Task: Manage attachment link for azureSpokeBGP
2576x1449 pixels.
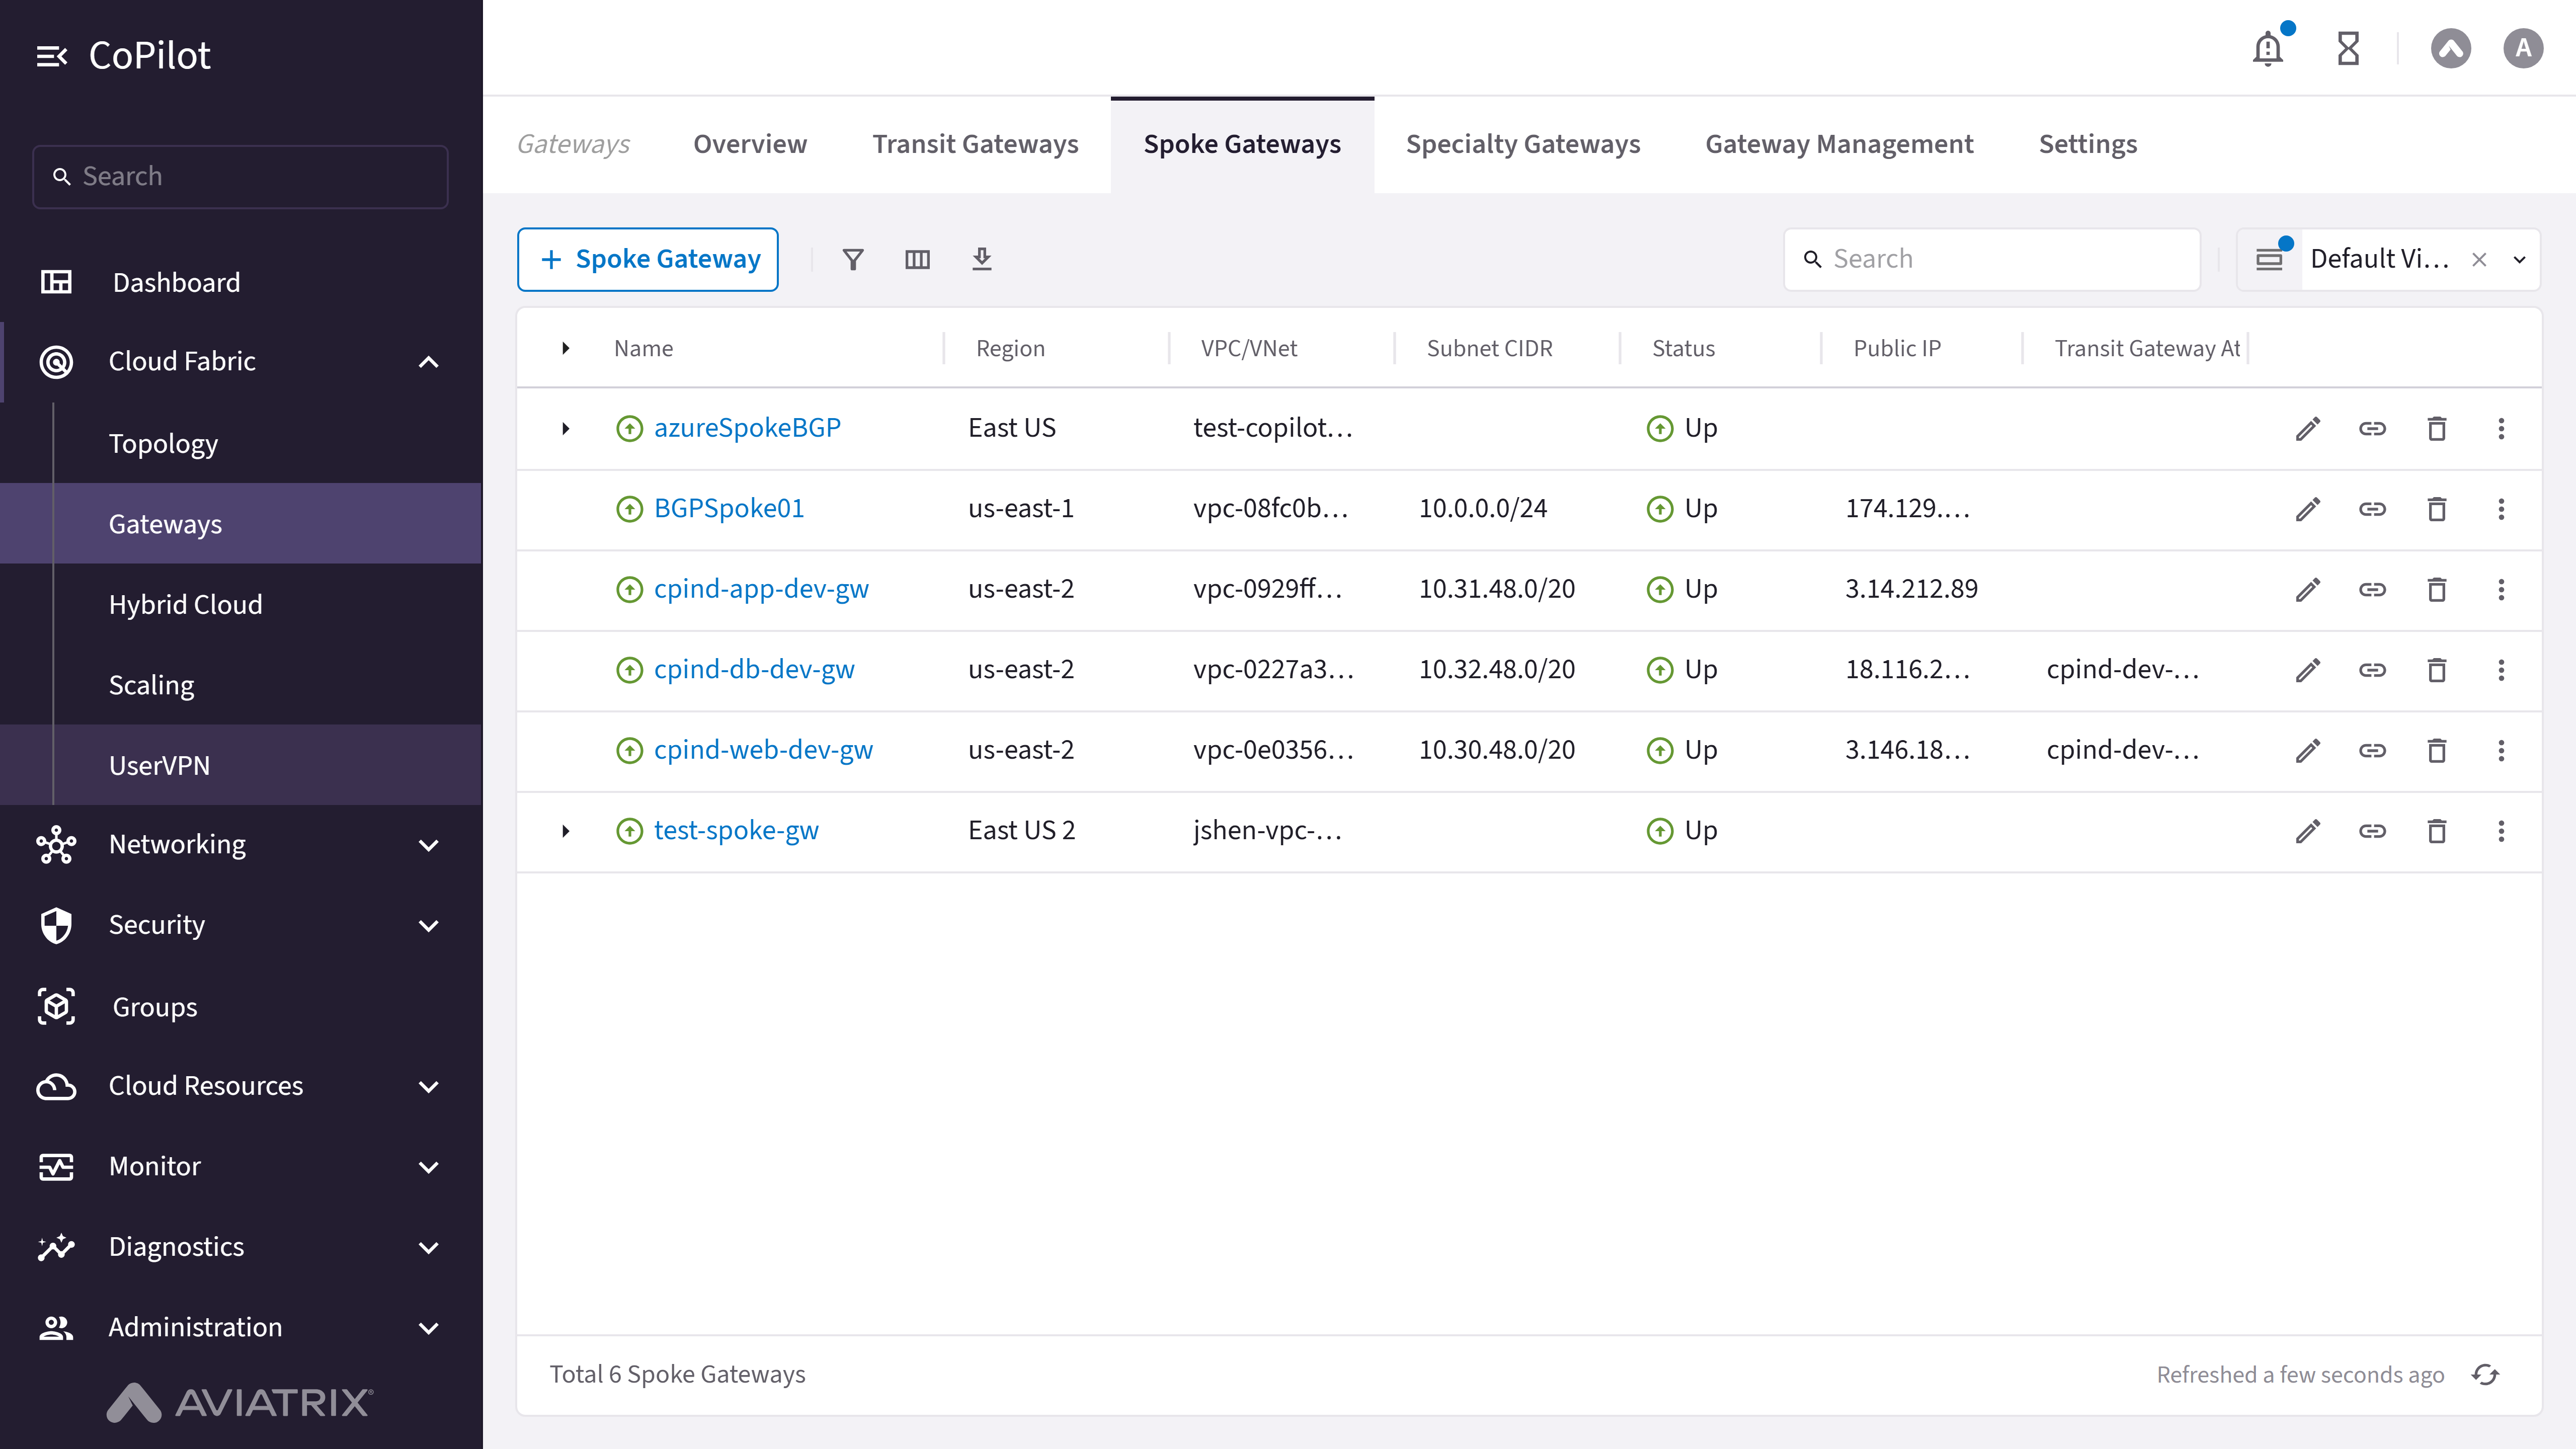Action: click(2372, 429)
